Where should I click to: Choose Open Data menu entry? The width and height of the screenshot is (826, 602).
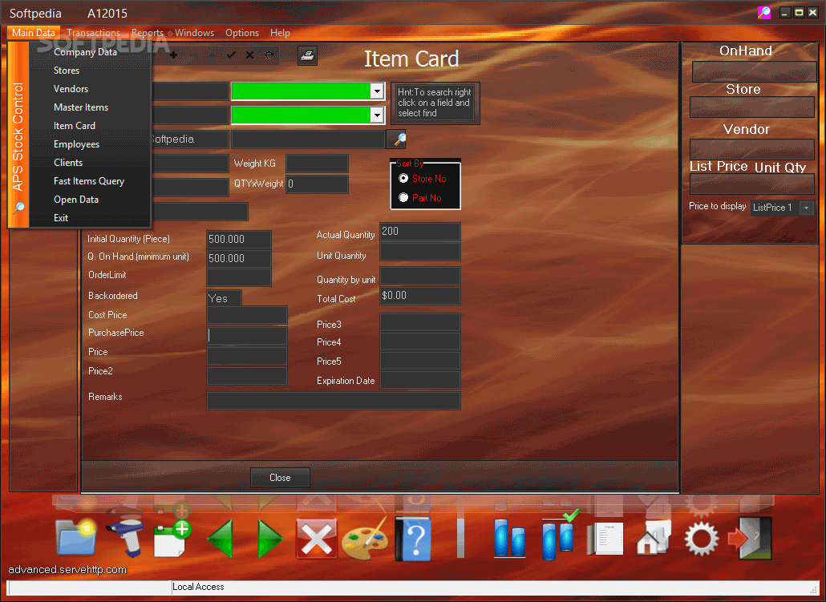(90, 199)
